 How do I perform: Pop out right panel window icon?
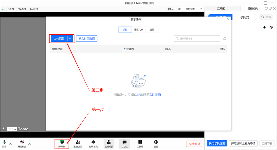click(x=270, y=9)
